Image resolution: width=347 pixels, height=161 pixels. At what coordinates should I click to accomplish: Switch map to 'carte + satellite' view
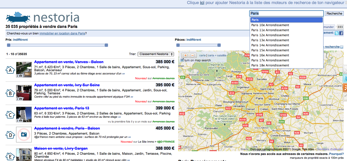pyautogui.click(x=217, y=55)
